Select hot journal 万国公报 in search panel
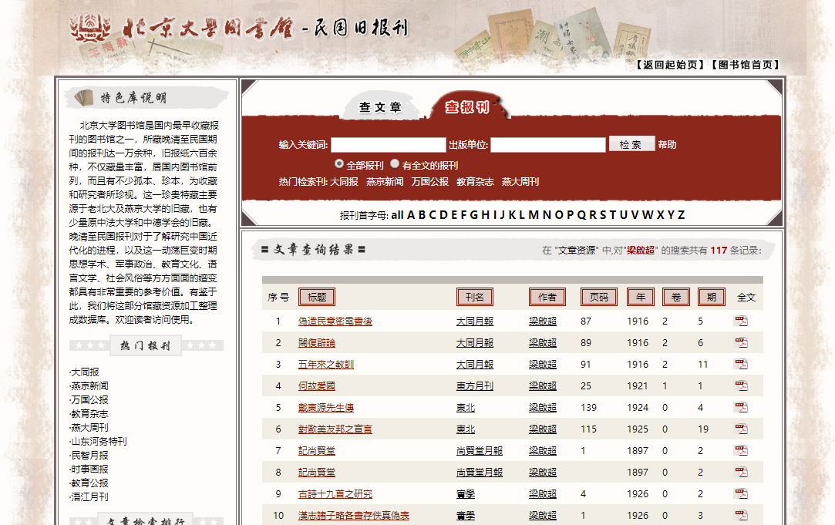The height and width of the screenshot is (525, 835). click(x=429, y=182)
